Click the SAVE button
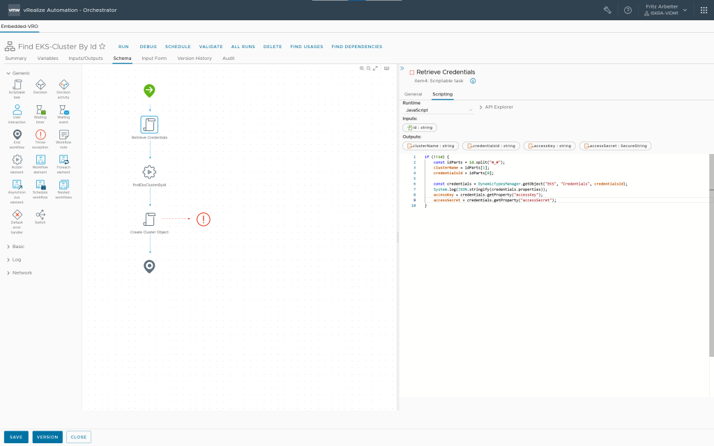Screen dimensions: 714x446 [16, 437]
